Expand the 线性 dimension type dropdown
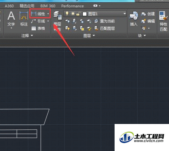This screenshot has height=151, width=169. coord(48,14)
